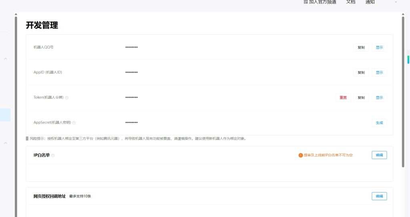The image size is (410, 217).
Task: Open the 通知 notifications menu
Action: click(370, 2)
